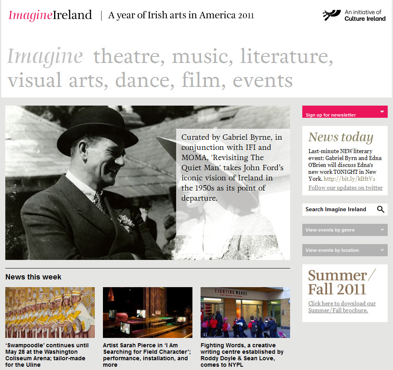The width and height of the screenshot is (393, 370).
Task: Read the 'Swampoodle' continues article headline
Action: coord(47,355)
